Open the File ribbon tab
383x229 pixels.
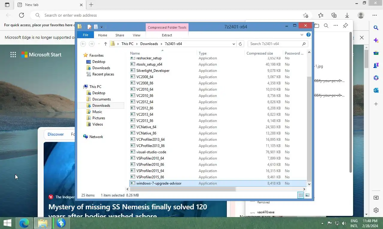click(86, 35)
